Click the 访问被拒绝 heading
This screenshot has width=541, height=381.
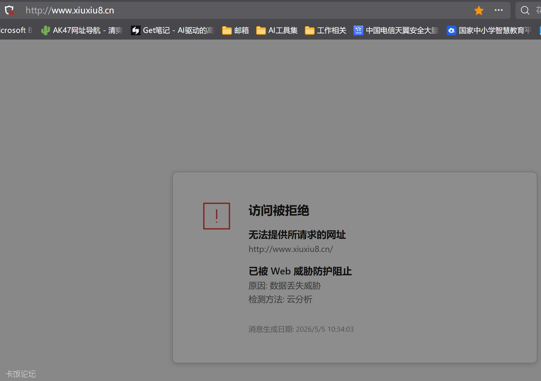[x=279, y=210]
